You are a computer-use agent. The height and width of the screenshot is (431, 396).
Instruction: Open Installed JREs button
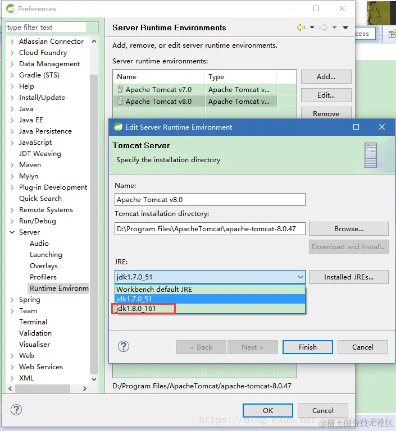pyautogui.click(x=349, y=277)
